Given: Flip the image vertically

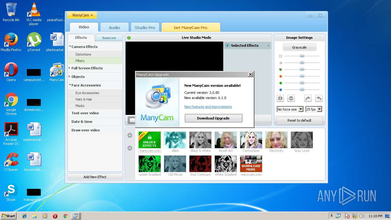Looking at the screenshot, I should tap(291, 98).
